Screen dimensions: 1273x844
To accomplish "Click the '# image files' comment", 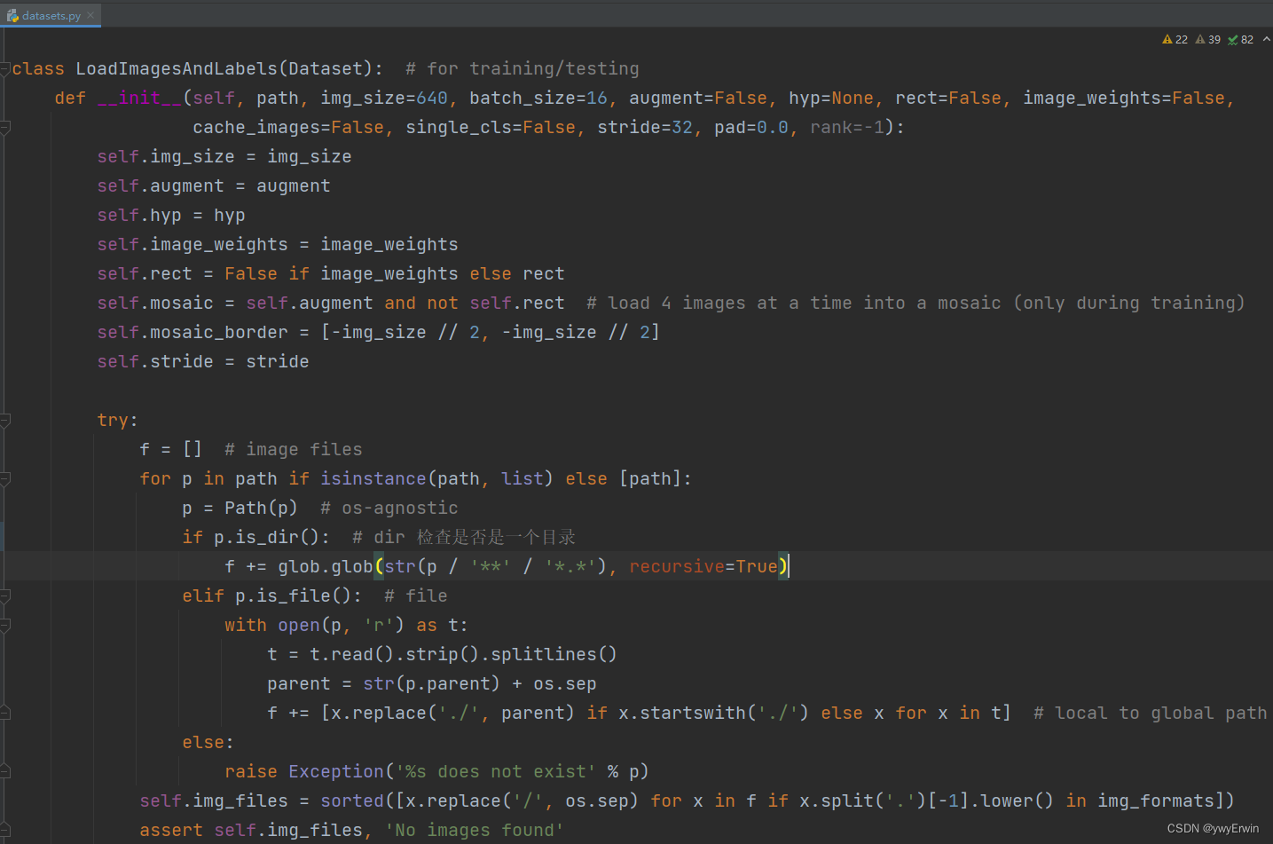I will tap(294, 450).
